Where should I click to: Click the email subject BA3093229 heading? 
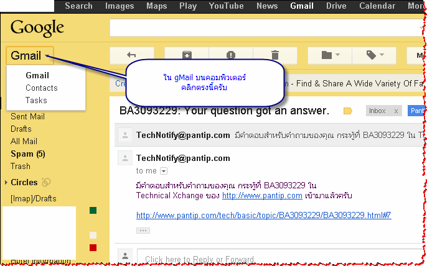click(224, 111)
